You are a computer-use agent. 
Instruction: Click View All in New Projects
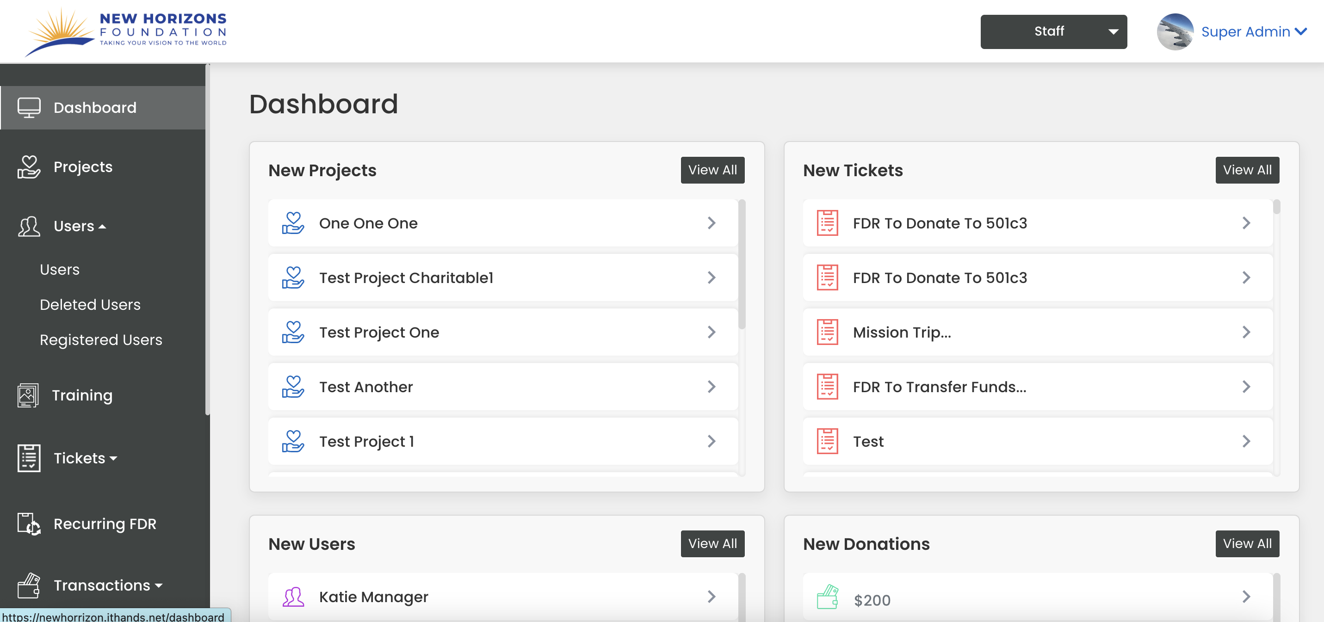pyautogui.click(x=712, y=170)
